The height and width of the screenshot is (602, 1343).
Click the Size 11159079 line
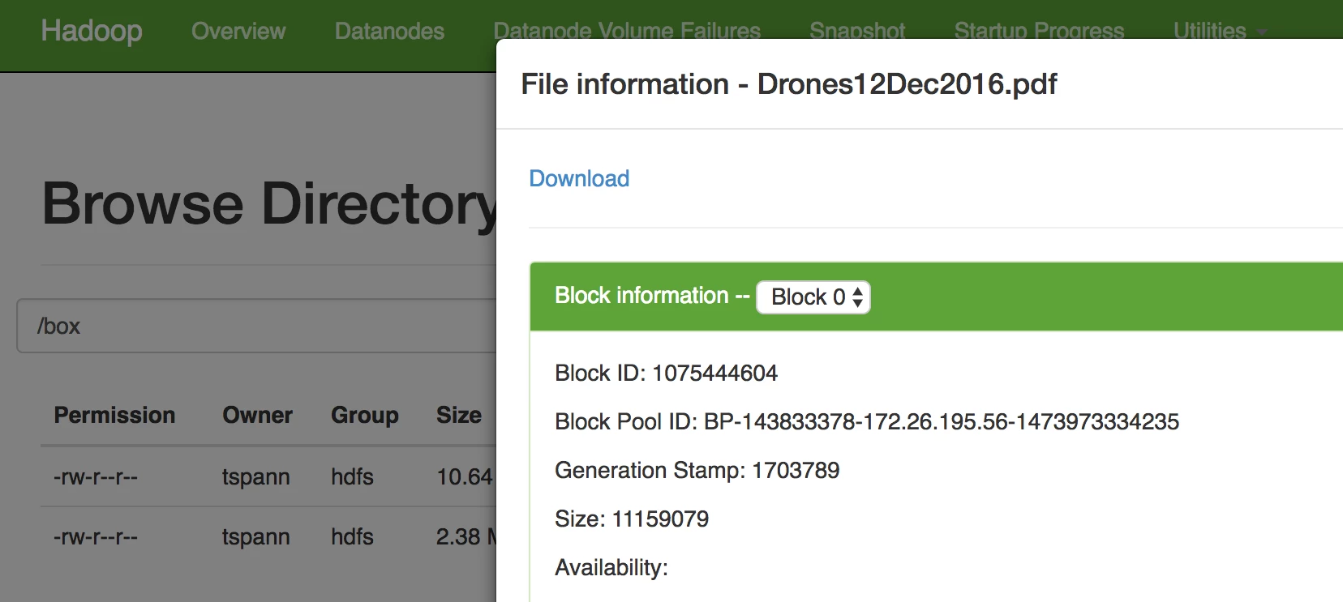632,519
